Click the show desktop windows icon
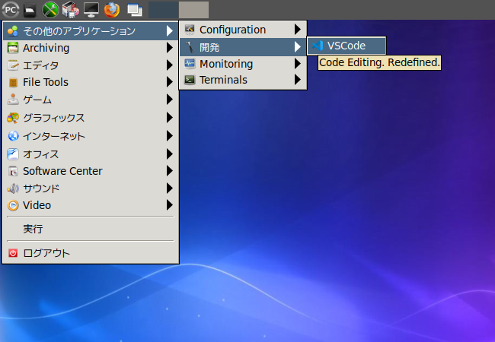495x342 pixels. click(135, 10)
